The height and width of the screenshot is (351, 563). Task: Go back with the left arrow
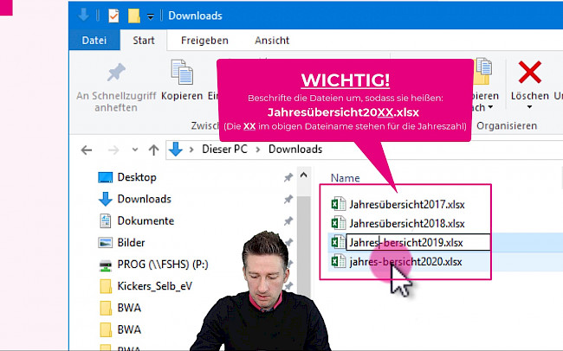[87, 150]
